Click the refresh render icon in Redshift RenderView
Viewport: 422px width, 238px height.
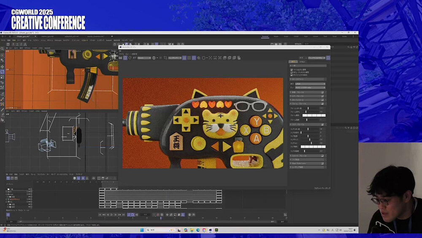pos(130,58)
